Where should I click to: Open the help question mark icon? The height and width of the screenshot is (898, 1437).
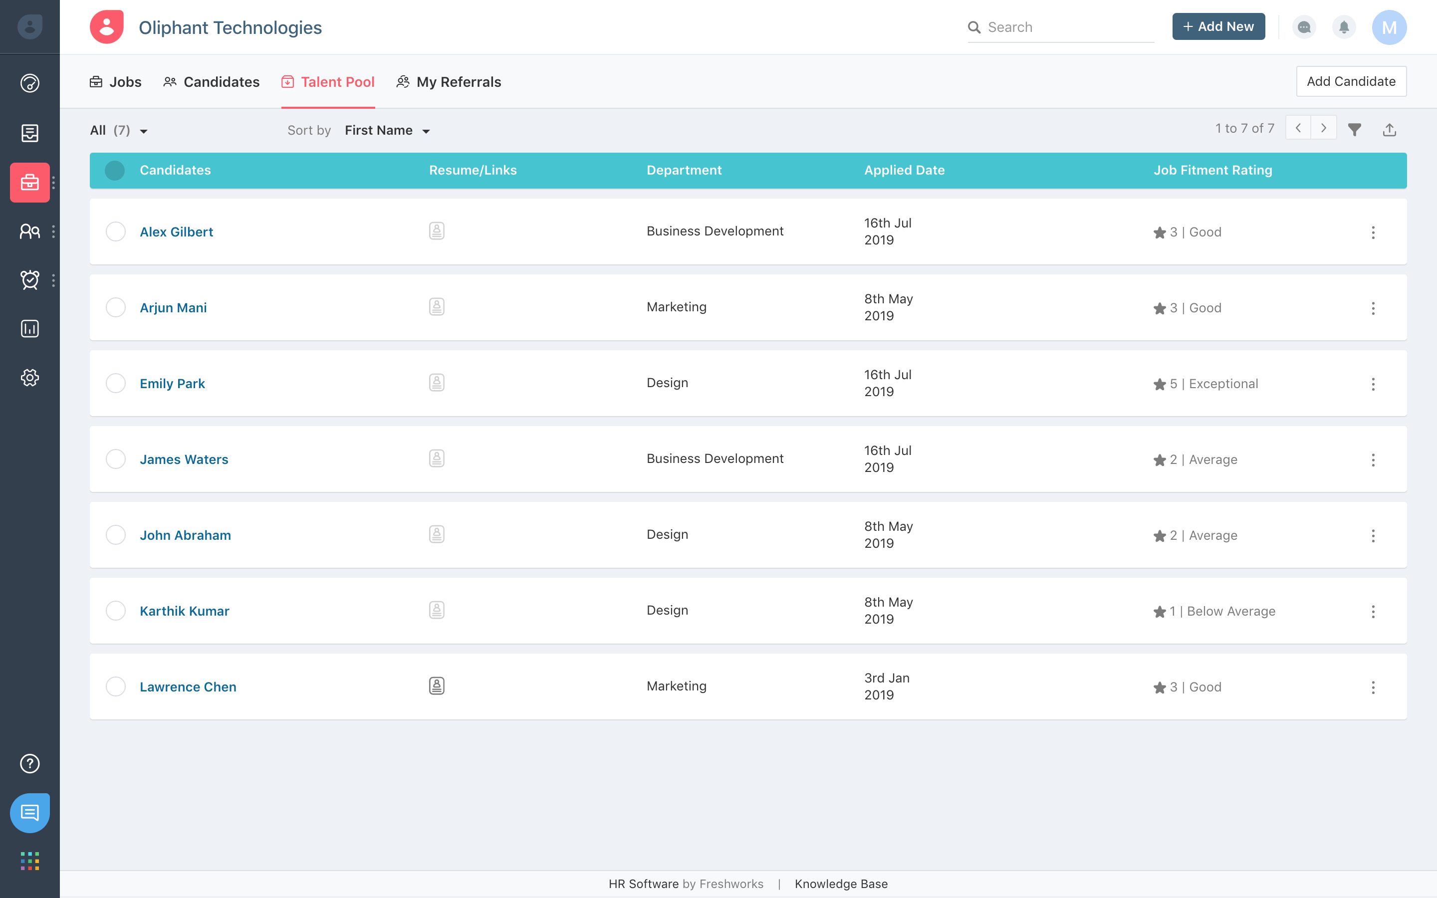30,763
